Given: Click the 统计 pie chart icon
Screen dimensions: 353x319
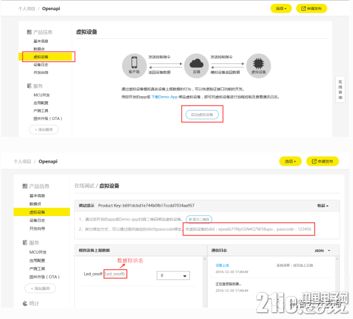Looking at the screenshot, I should pos(25,303).
